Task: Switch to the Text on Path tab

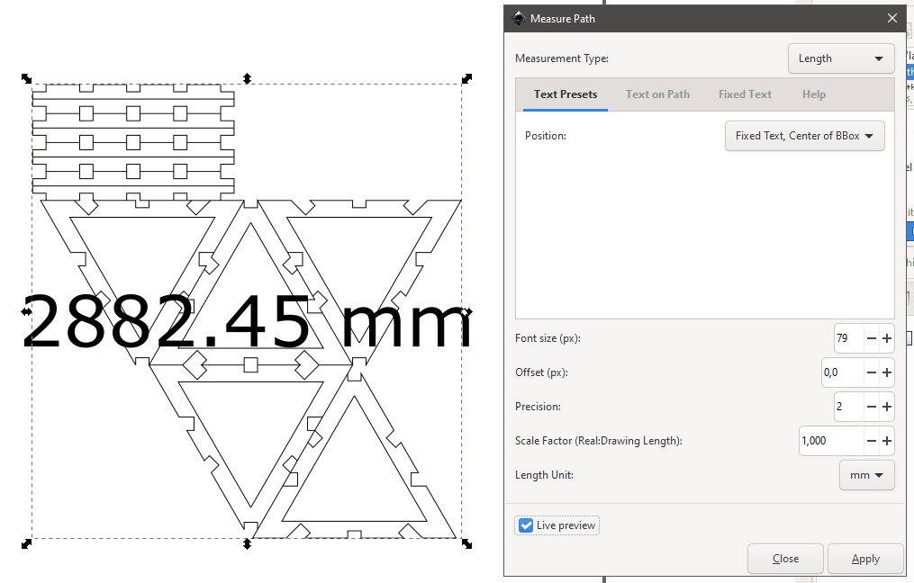Action: pyautogui.click(x=657, y=94)
